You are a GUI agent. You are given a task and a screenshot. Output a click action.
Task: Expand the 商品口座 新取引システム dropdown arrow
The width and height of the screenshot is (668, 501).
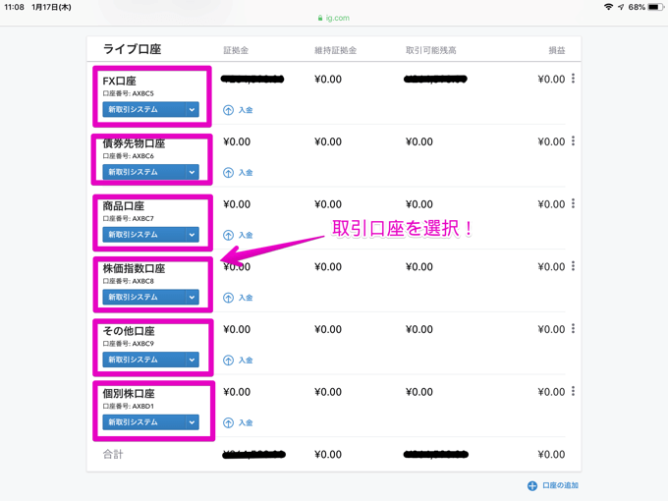coord(192,235)
